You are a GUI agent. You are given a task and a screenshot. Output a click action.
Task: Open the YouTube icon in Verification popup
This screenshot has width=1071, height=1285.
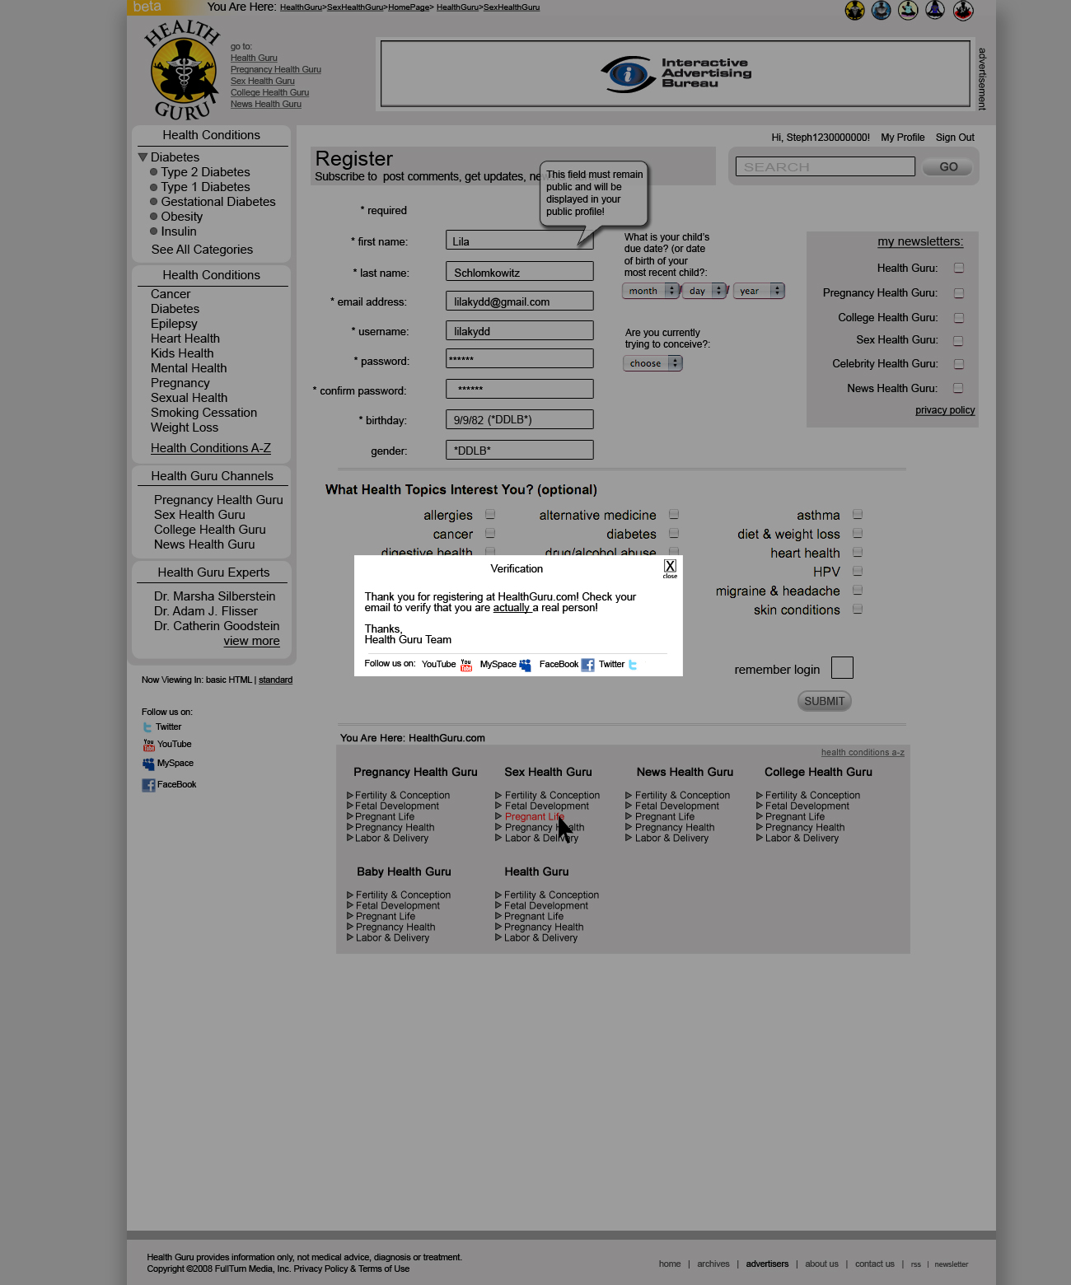point(466,665)
